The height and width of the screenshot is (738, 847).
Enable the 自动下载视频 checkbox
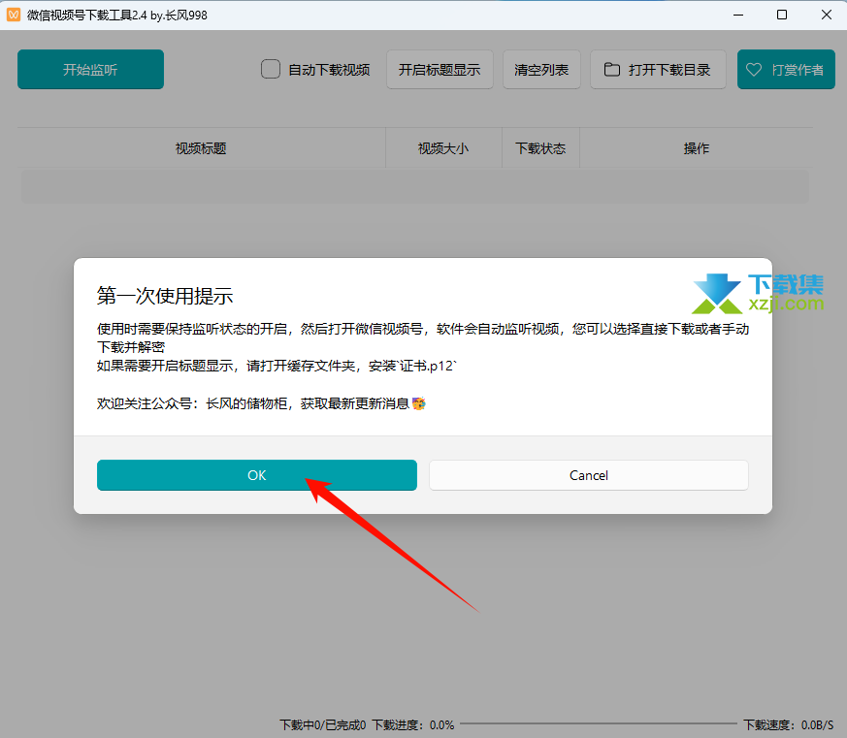[271, 69]
